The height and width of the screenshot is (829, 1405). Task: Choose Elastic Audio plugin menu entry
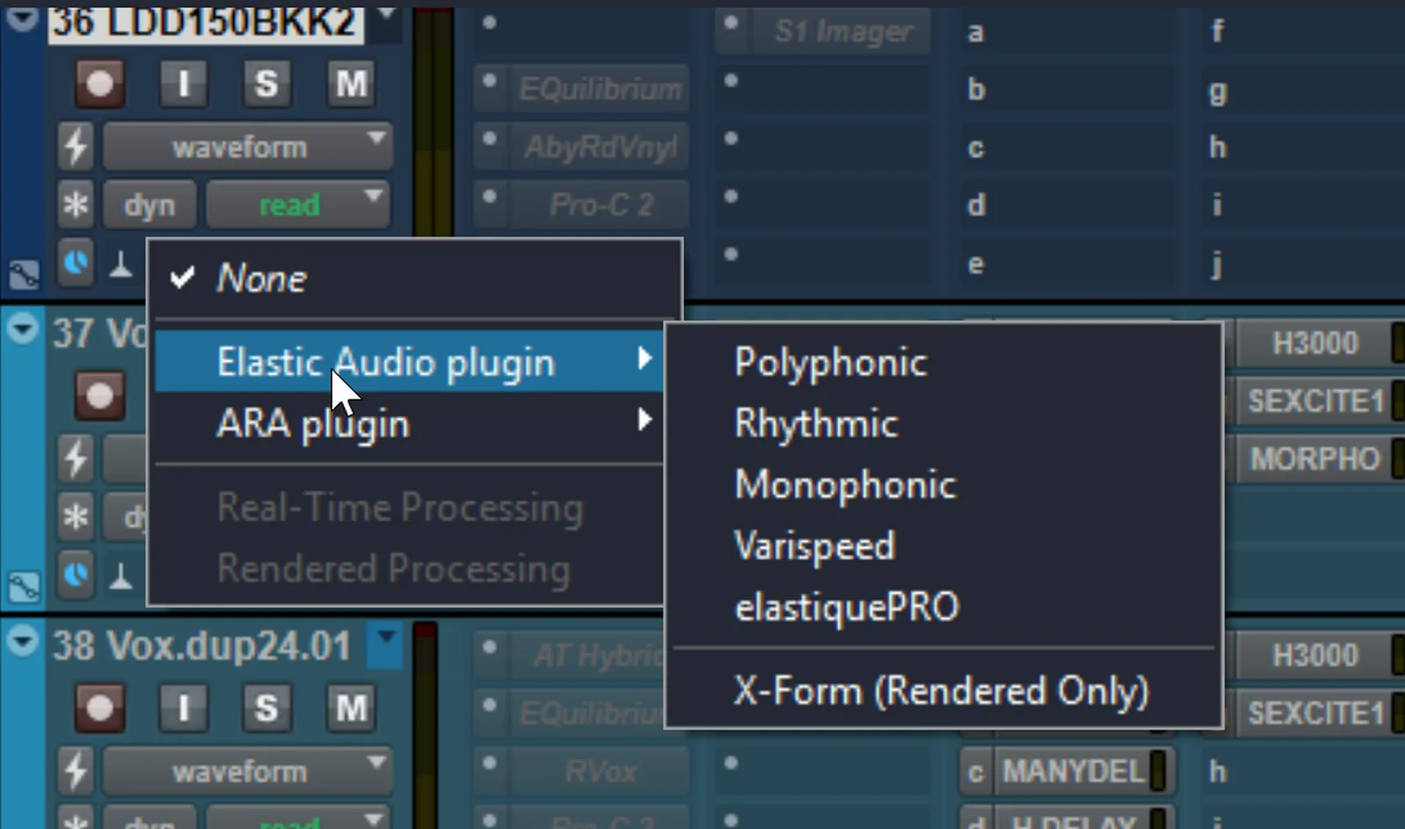409,361
